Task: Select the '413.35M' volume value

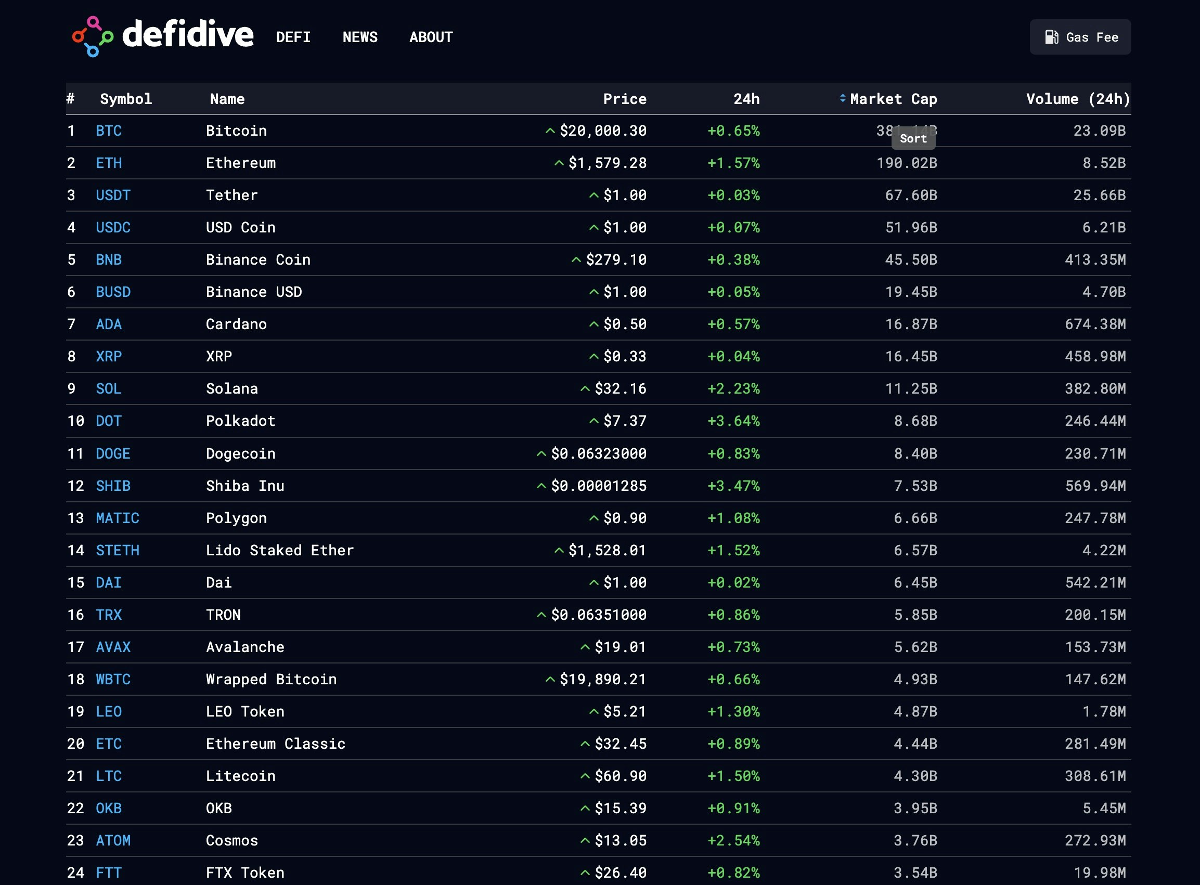Action: (x=1095, y=260)
